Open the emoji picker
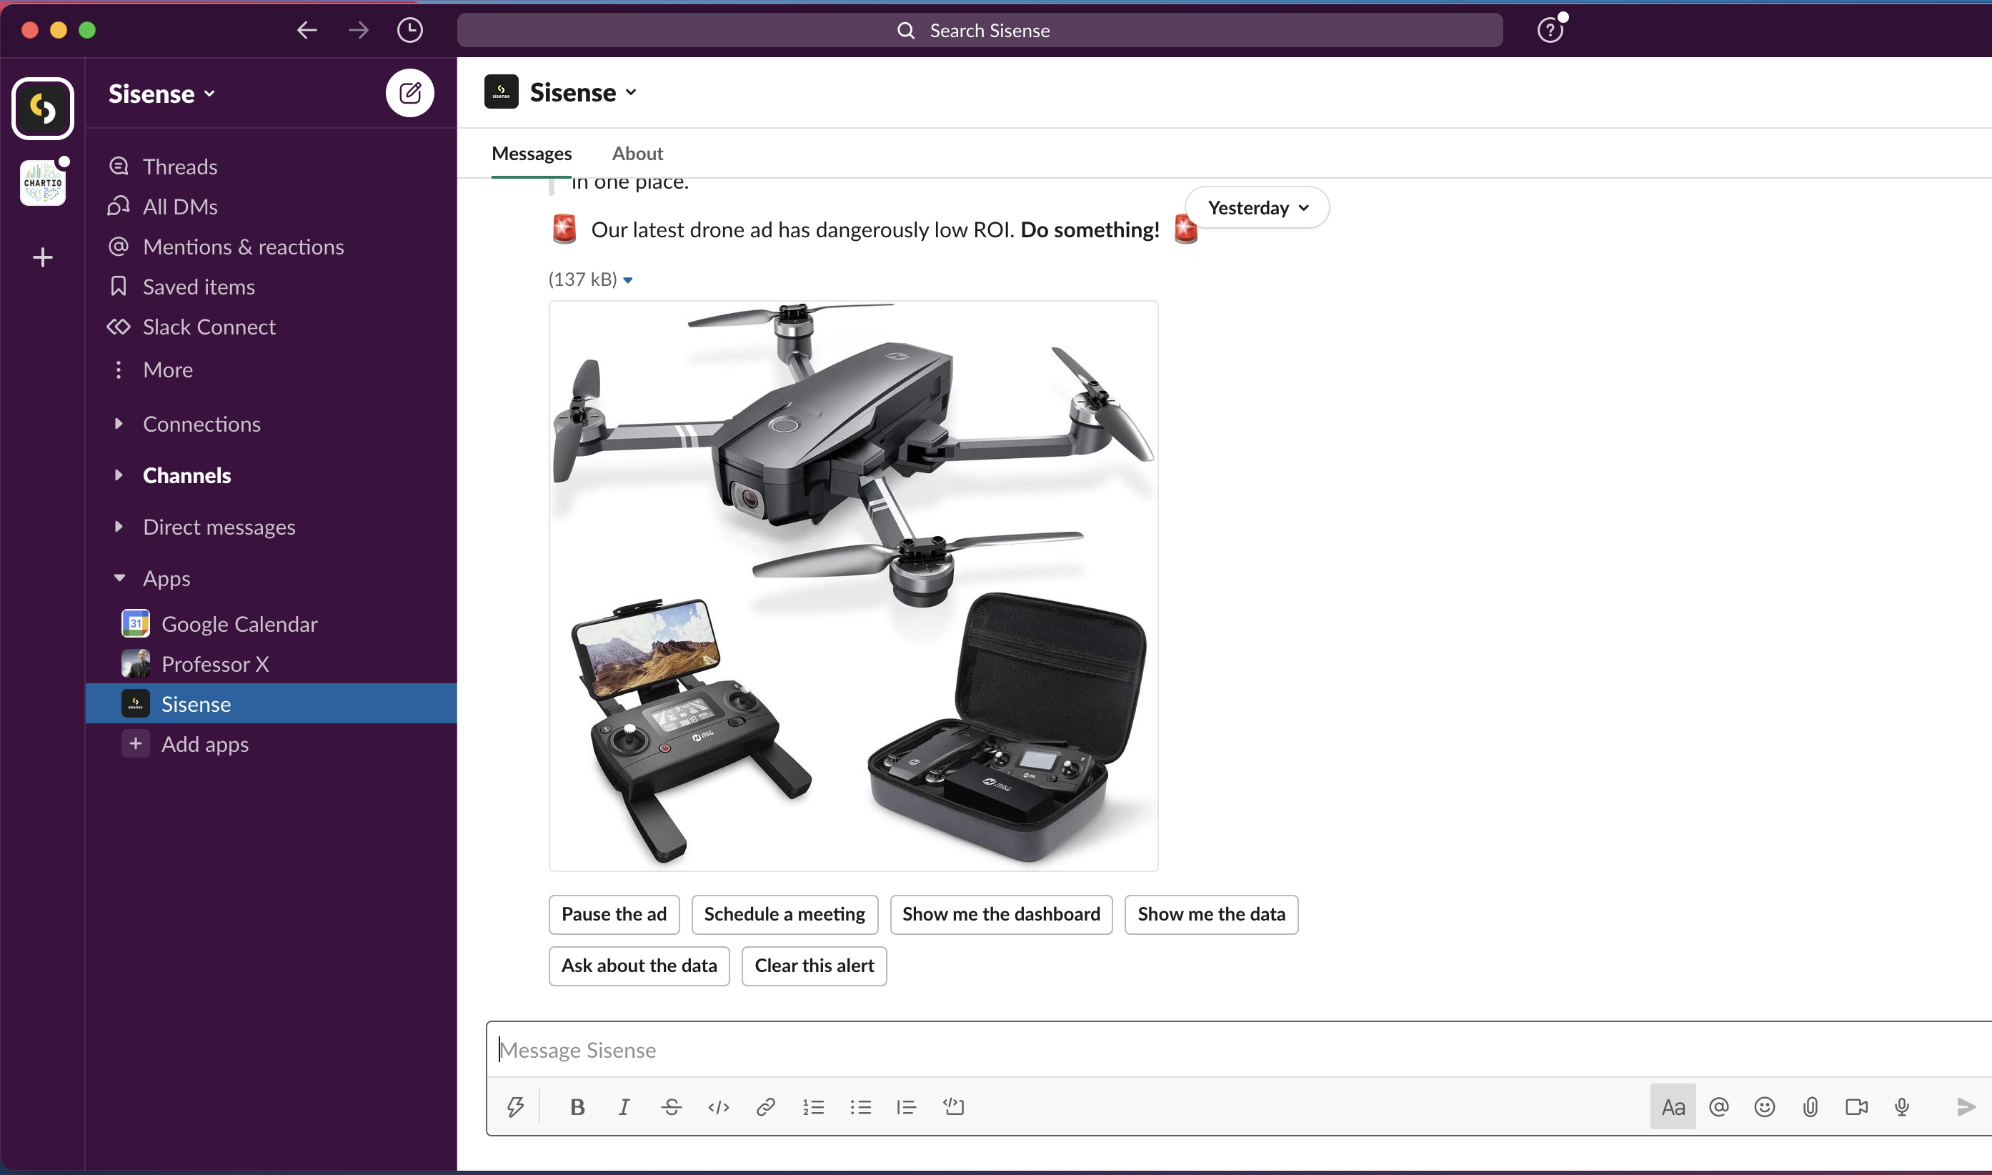 coord(1764,1106)
